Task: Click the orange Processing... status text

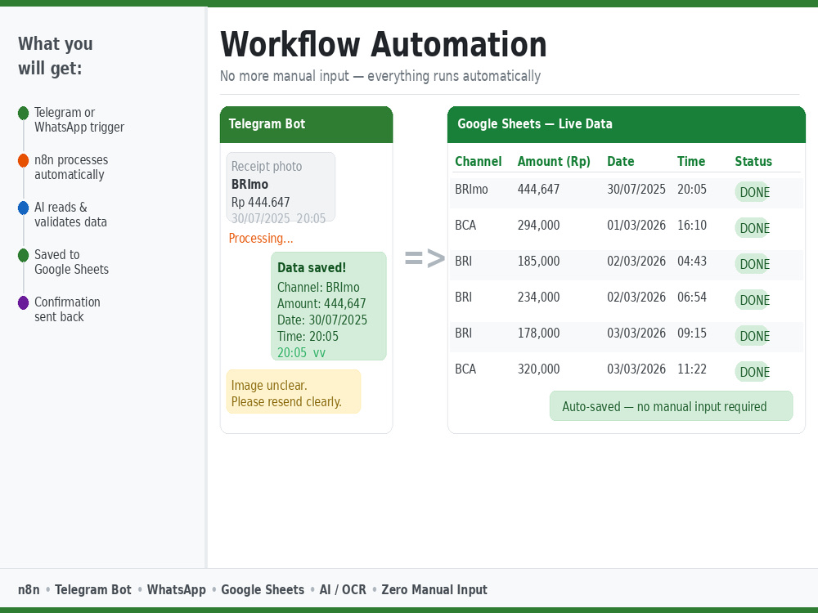Action: tap(261, 238)
